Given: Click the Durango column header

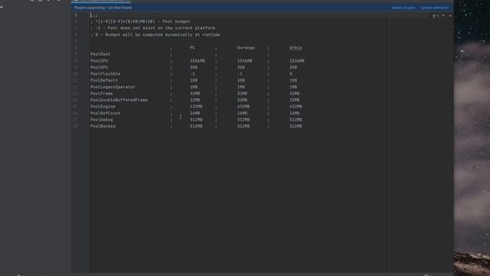Looking at the screenshot, I should coord(246,48).
